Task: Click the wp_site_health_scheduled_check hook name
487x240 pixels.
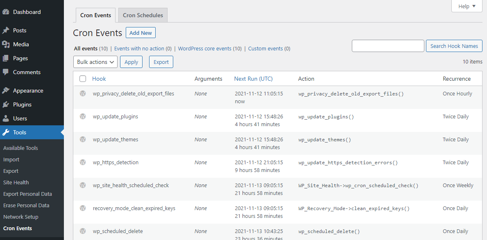Action: pos(131,186)
